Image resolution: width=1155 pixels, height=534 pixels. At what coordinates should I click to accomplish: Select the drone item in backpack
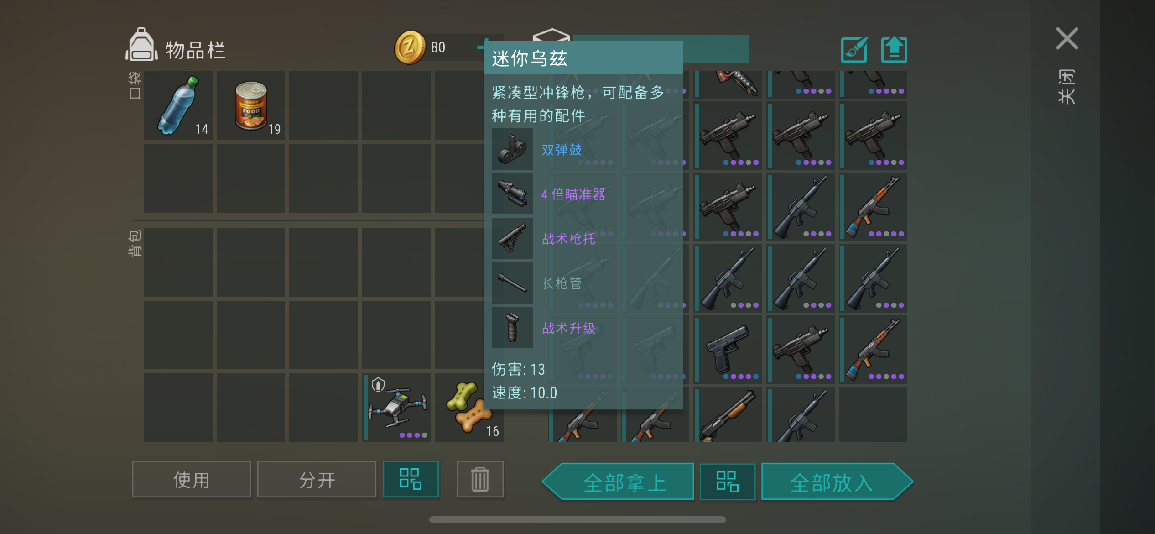click(396, 408)
